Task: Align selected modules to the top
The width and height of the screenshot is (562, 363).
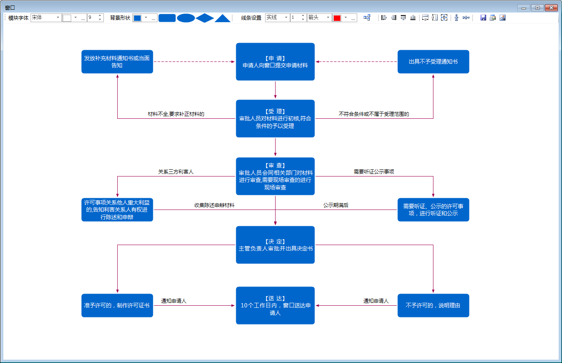Action: (x=403, y=18)
